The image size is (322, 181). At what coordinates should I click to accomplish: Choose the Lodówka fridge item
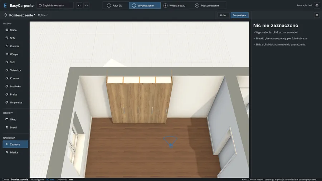[15, 87]
